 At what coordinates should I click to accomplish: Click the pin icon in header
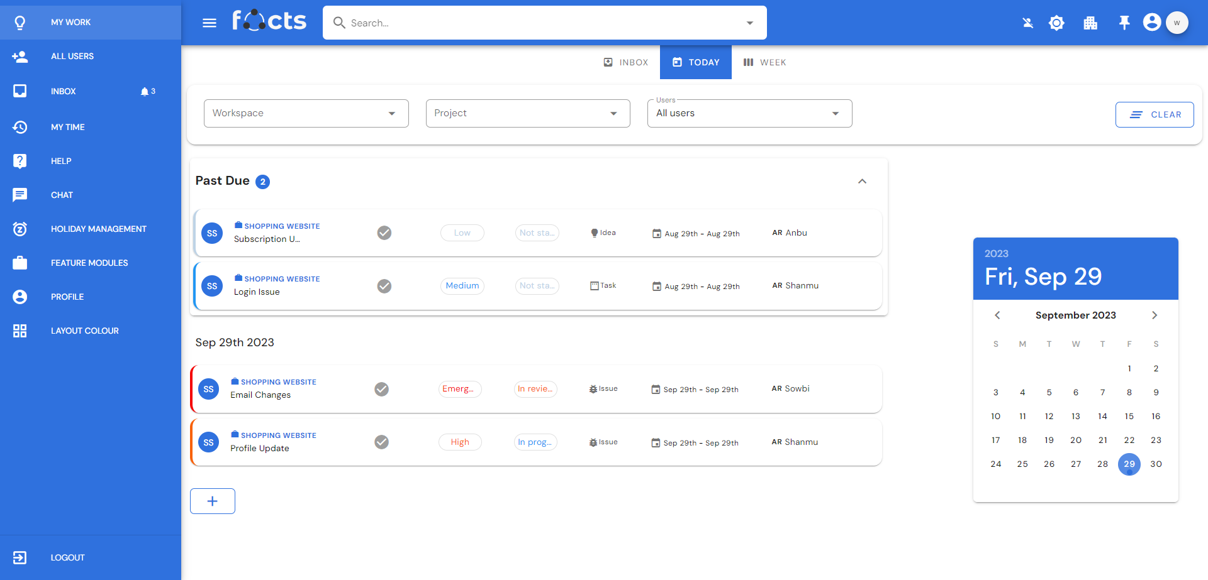pyautogui.click(x=1124, y=23)
